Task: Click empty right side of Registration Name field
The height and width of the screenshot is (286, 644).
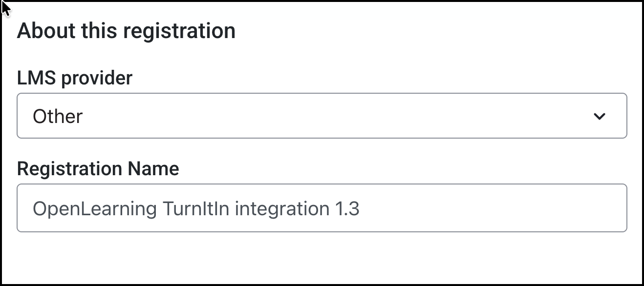Action: [x=513, y=208]
